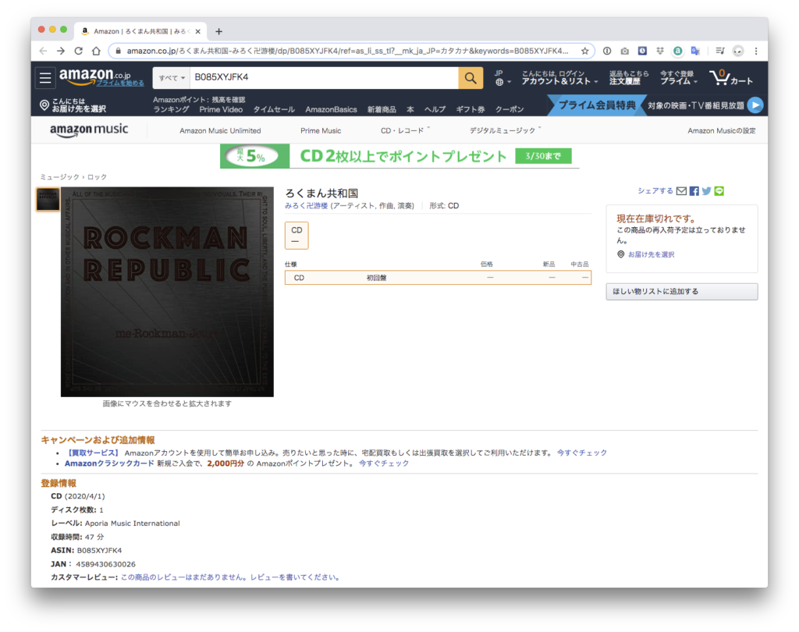
Task: Close the Amazon browser tab
Action: (197, 31)
